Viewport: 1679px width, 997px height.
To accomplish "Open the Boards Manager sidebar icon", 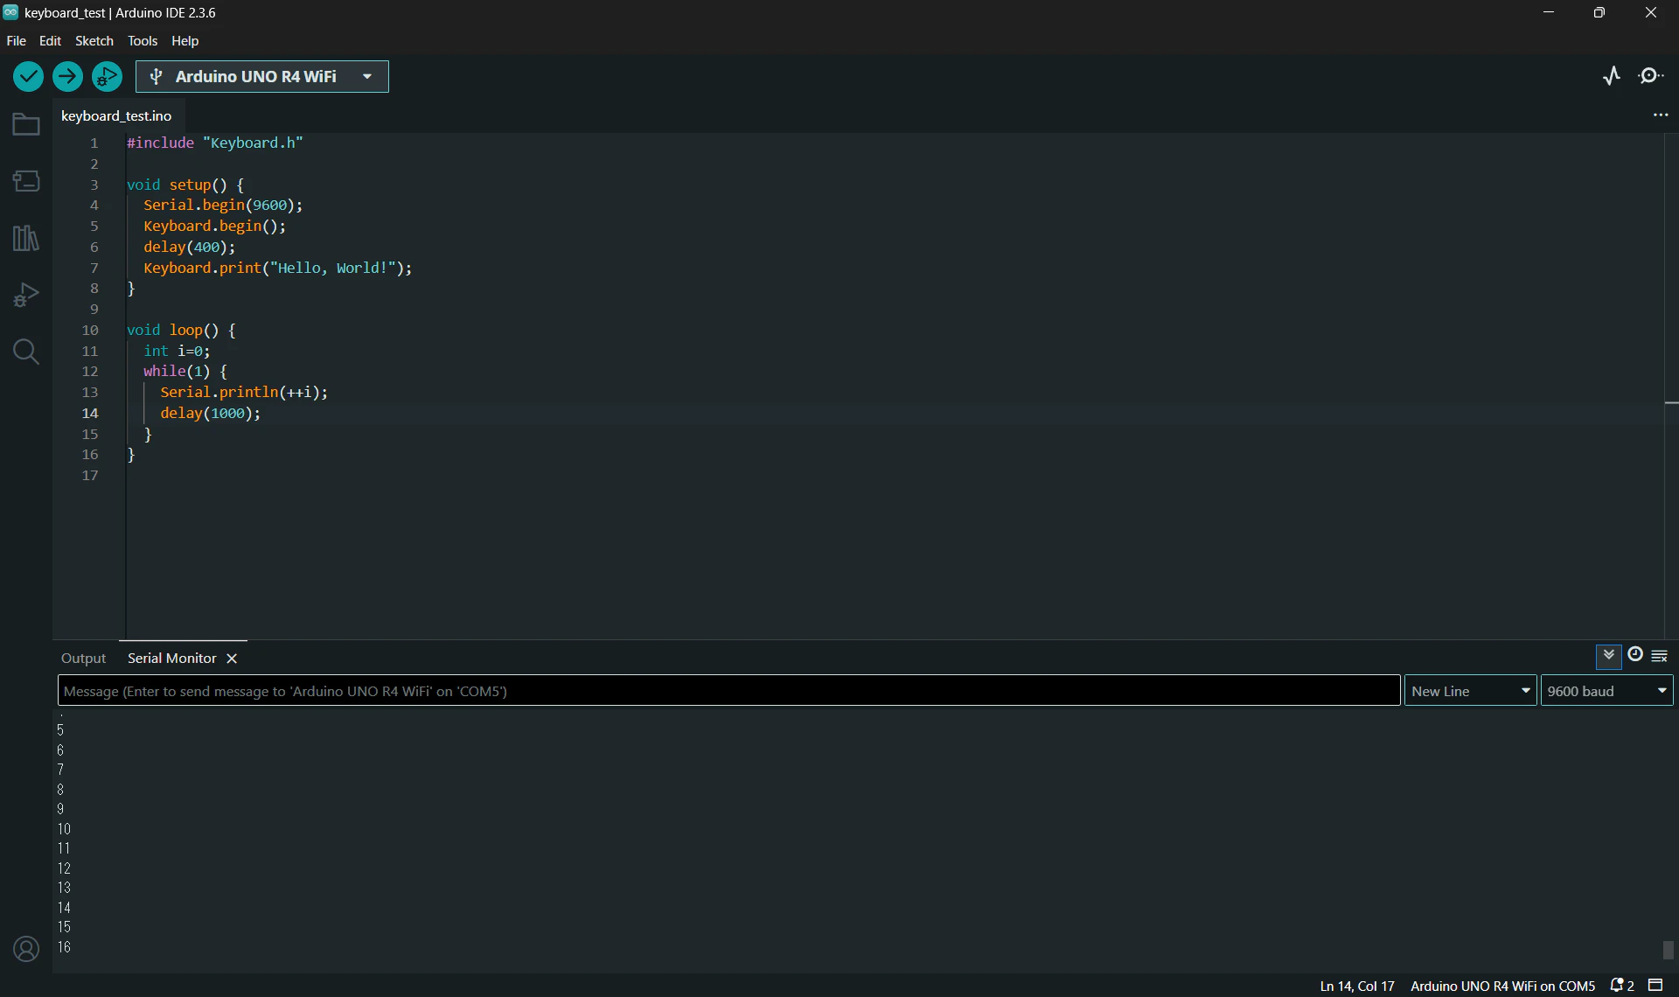I will pos(26,181).
